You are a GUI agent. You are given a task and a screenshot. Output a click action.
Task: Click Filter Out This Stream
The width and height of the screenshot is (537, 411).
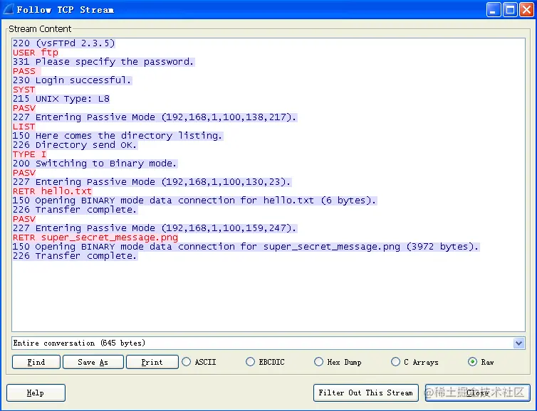(365, 393)
